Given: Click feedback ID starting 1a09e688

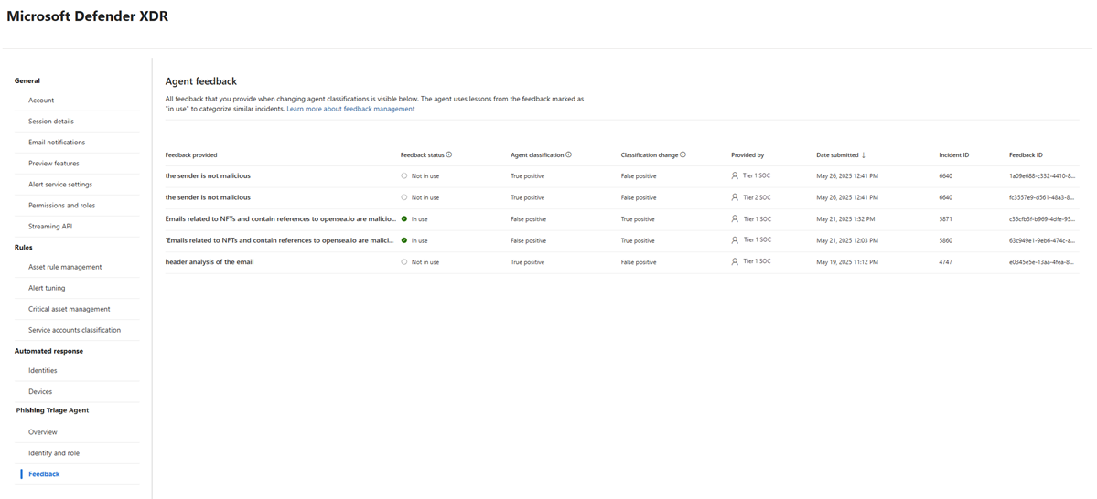Looking at the screenshot, I should pos(1044,176).
